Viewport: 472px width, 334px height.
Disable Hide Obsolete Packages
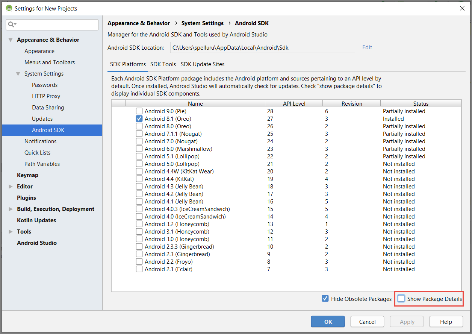point(325,298)
